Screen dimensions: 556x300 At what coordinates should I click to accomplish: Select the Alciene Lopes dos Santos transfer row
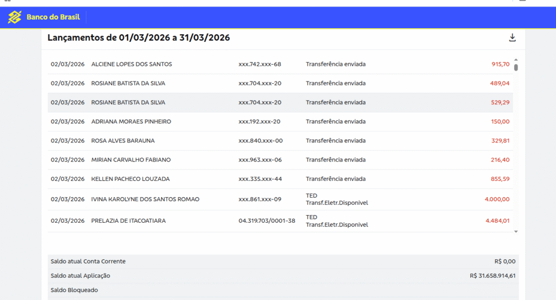click(x=280, y=64)
